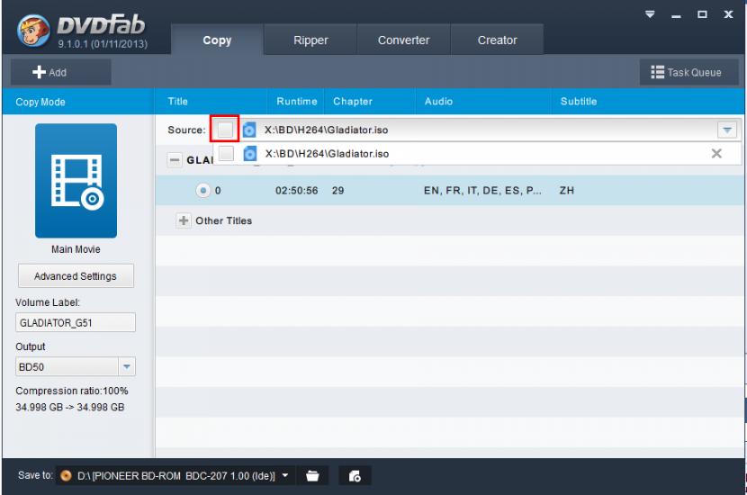Click the Compression ratio:100% text
Viewport: 747px width, 495px height.
pos(71,391)
